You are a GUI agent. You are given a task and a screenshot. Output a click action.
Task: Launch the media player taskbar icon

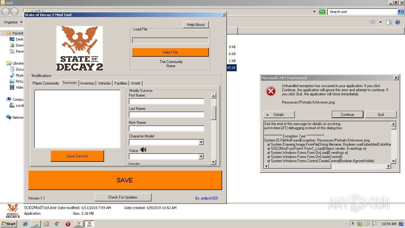coord(47,224)
